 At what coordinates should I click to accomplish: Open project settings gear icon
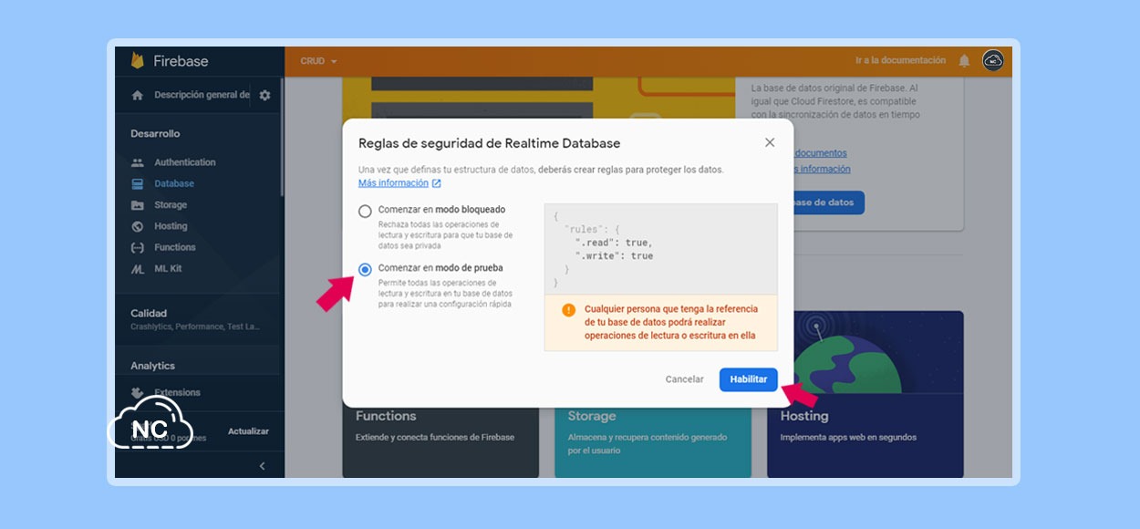[x=264, y=95]
